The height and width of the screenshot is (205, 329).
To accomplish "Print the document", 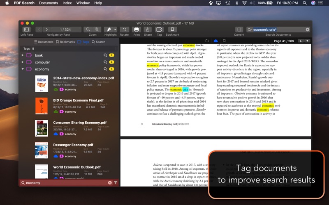I will click(137, 30).
